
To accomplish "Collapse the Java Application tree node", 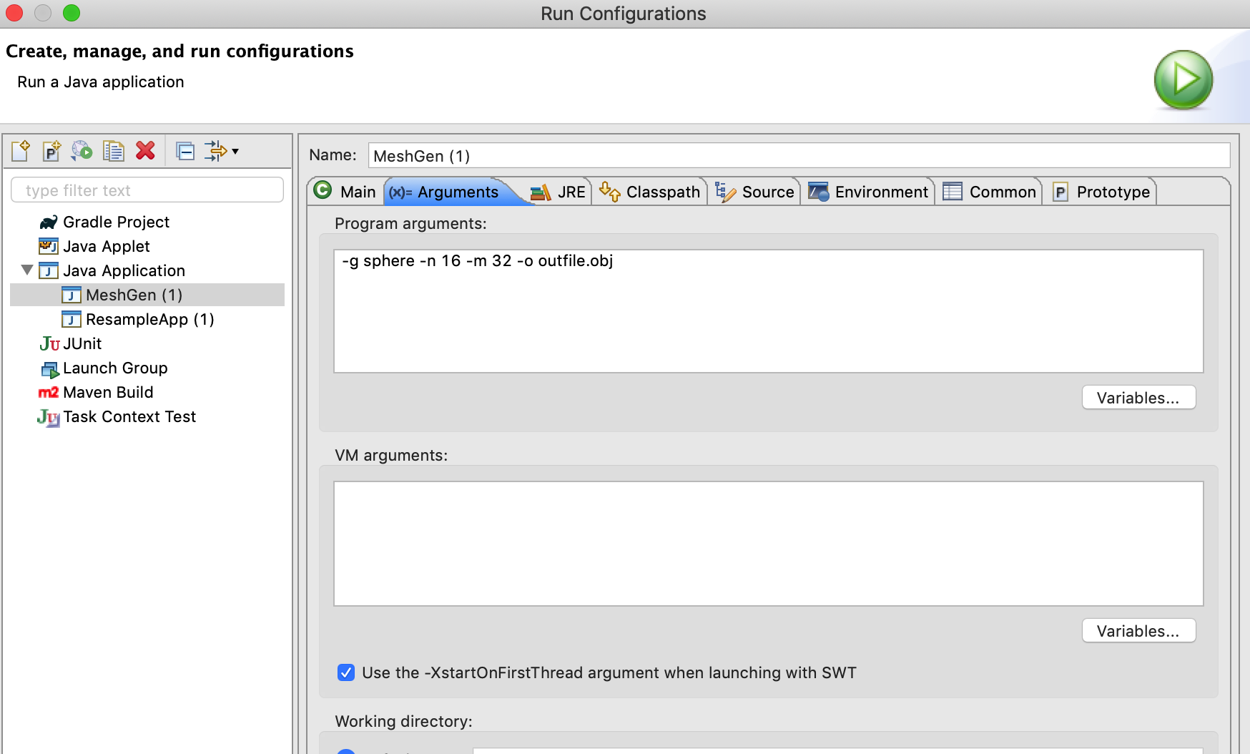I will 27,270.
